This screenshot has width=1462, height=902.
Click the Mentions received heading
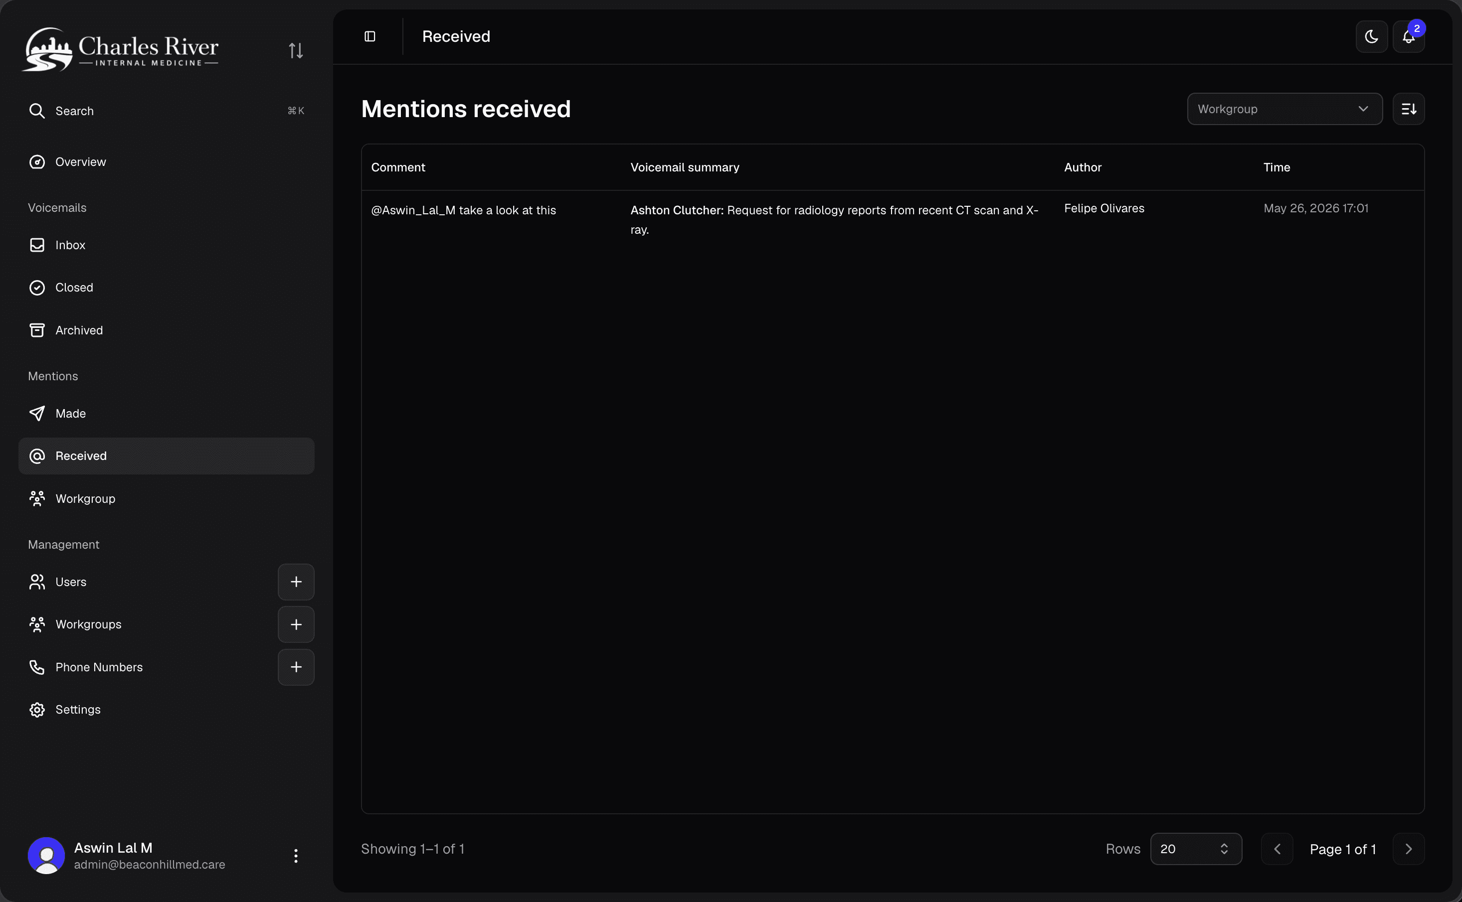tap(466, 109)
